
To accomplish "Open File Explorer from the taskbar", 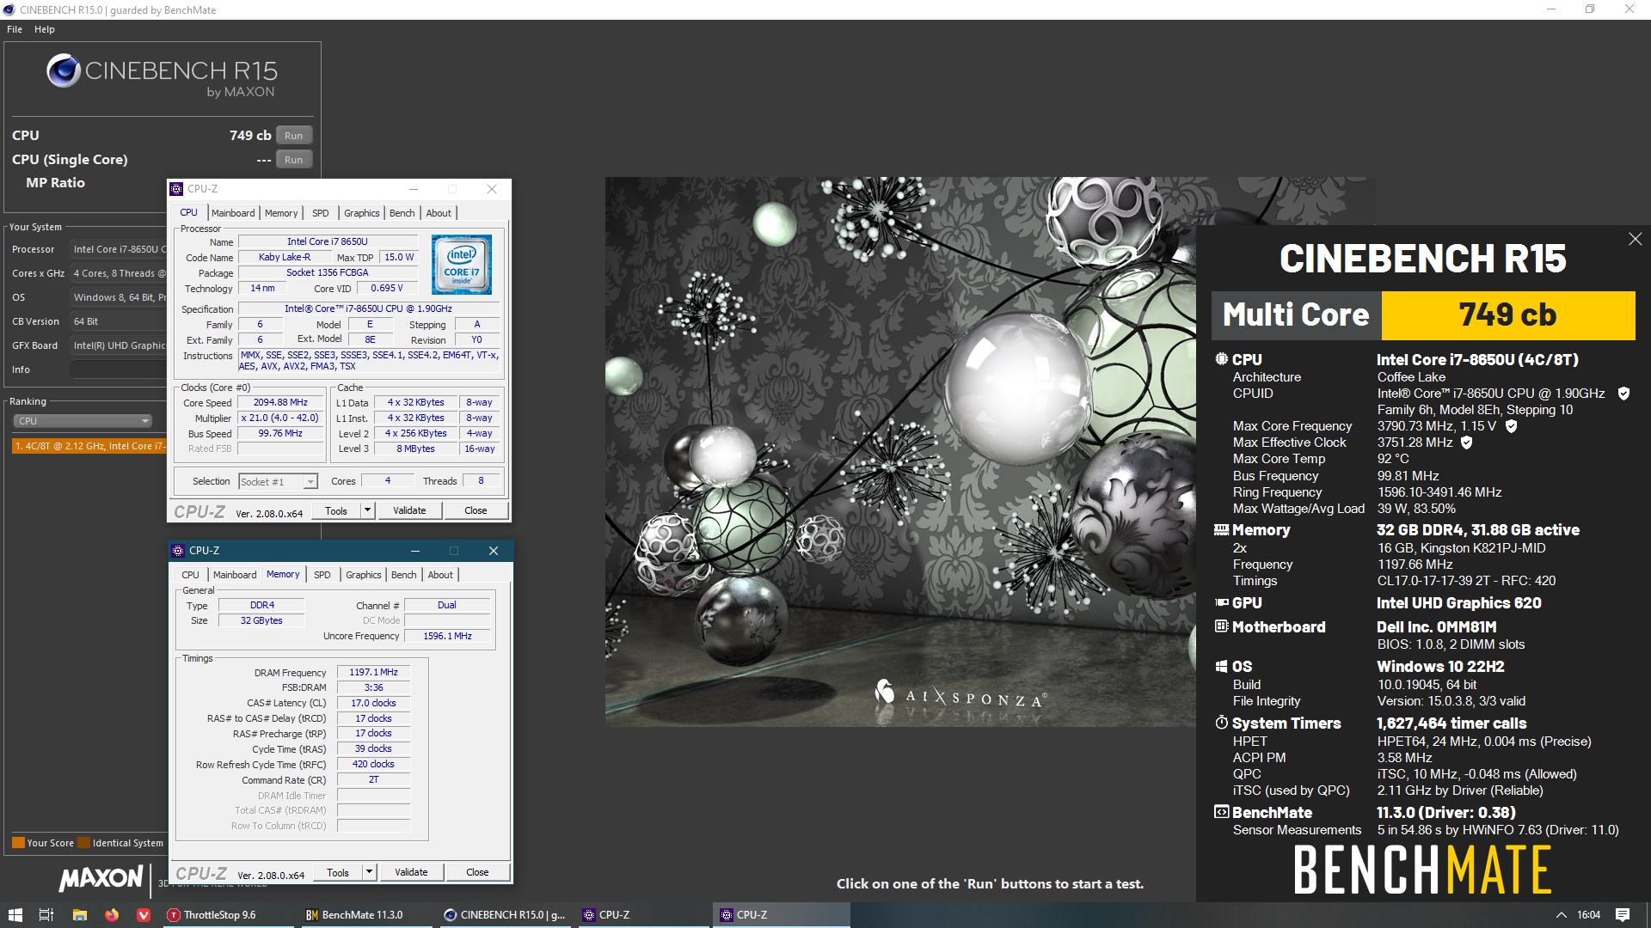I will click(79, 915).
